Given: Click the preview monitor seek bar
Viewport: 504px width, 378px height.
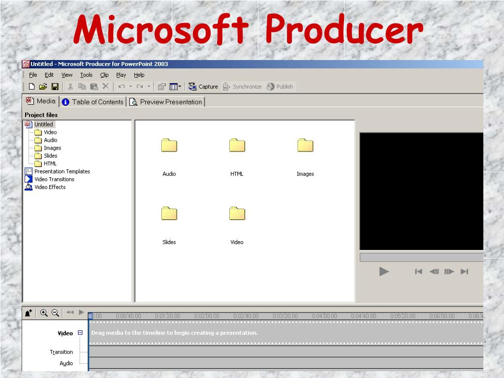Looking at the screenshot, I should pyautogui.click(x=421, y=257).
